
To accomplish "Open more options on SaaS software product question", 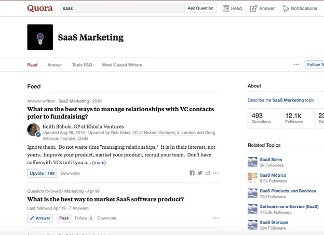I will [x=215, y=218].
